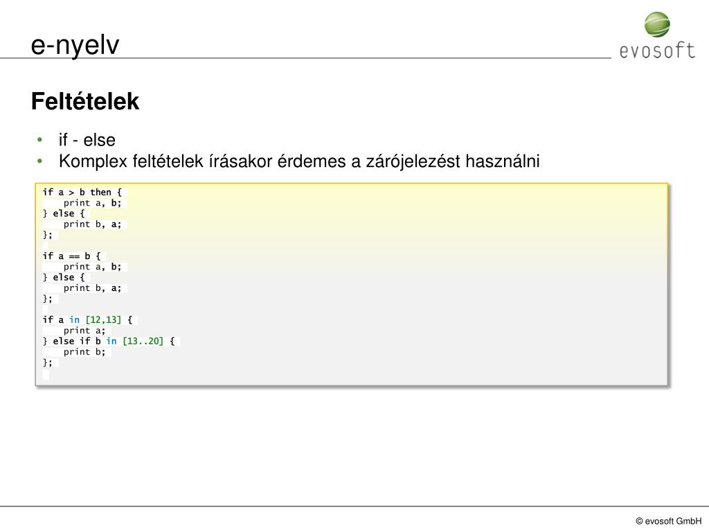Click the green bullet before 'Komplex feltételek'
Viewport: 709px width, 532px height.
point(39,161)
